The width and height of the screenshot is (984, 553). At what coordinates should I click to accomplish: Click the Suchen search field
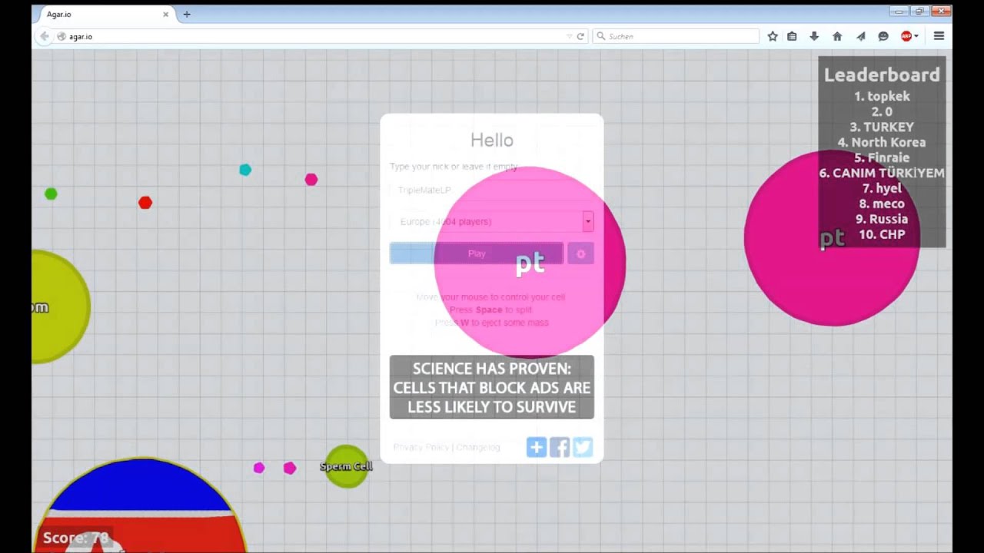point(676,36)
